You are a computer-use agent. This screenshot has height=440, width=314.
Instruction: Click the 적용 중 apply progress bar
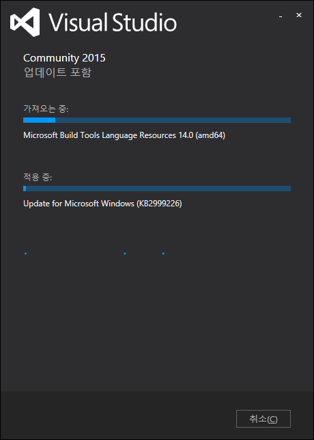[157, 189]
